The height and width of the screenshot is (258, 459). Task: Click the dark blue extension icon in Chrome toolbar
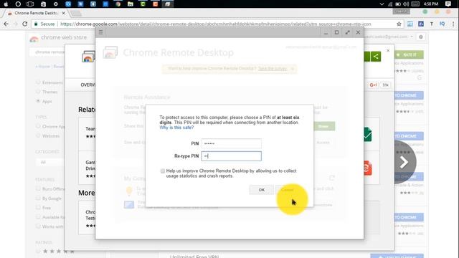(x=421, y=24)
